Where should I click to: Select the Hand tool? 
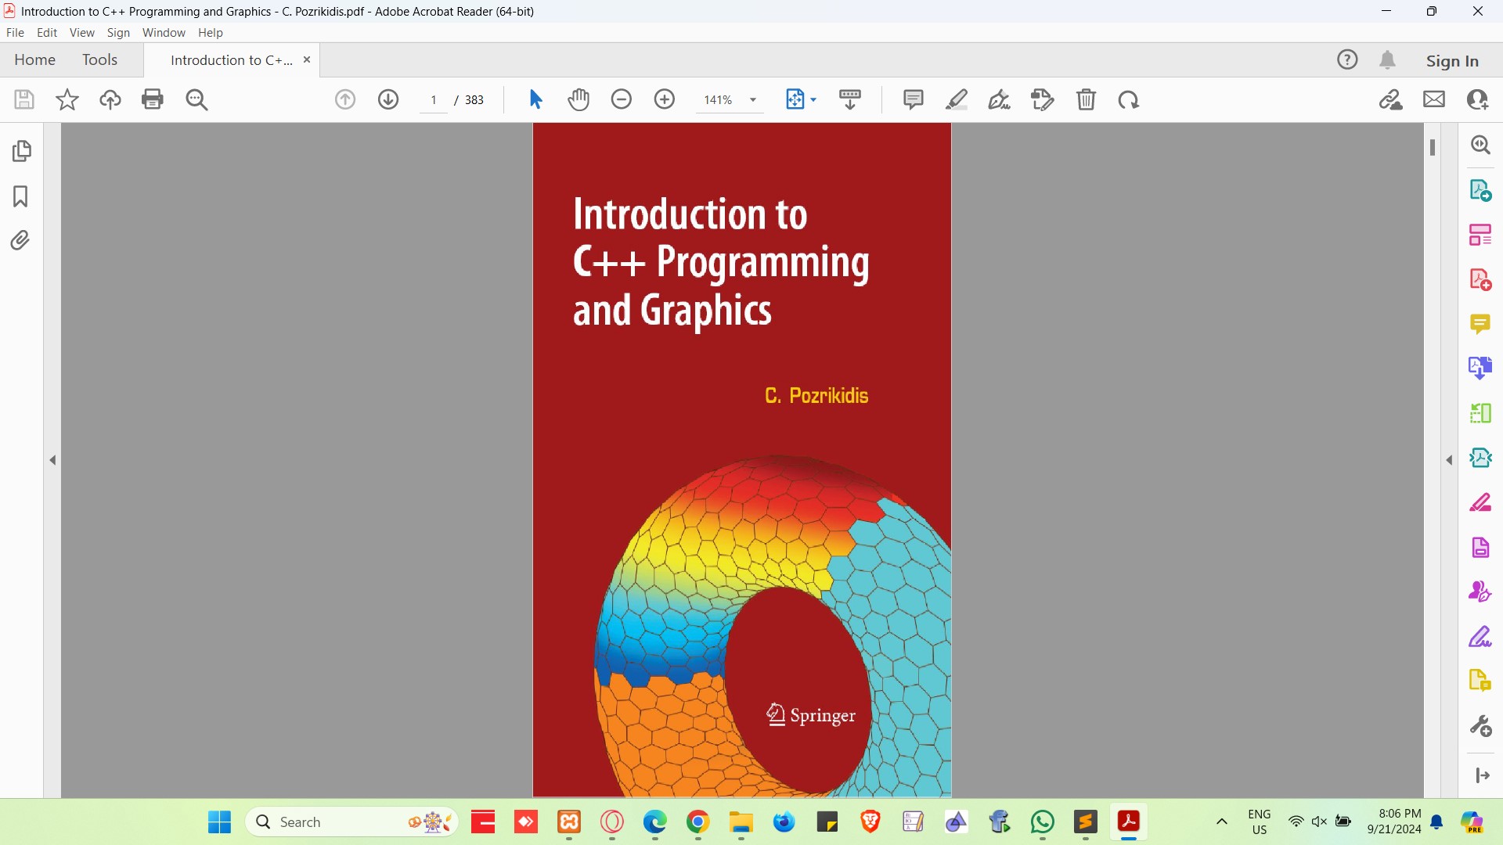578,99
